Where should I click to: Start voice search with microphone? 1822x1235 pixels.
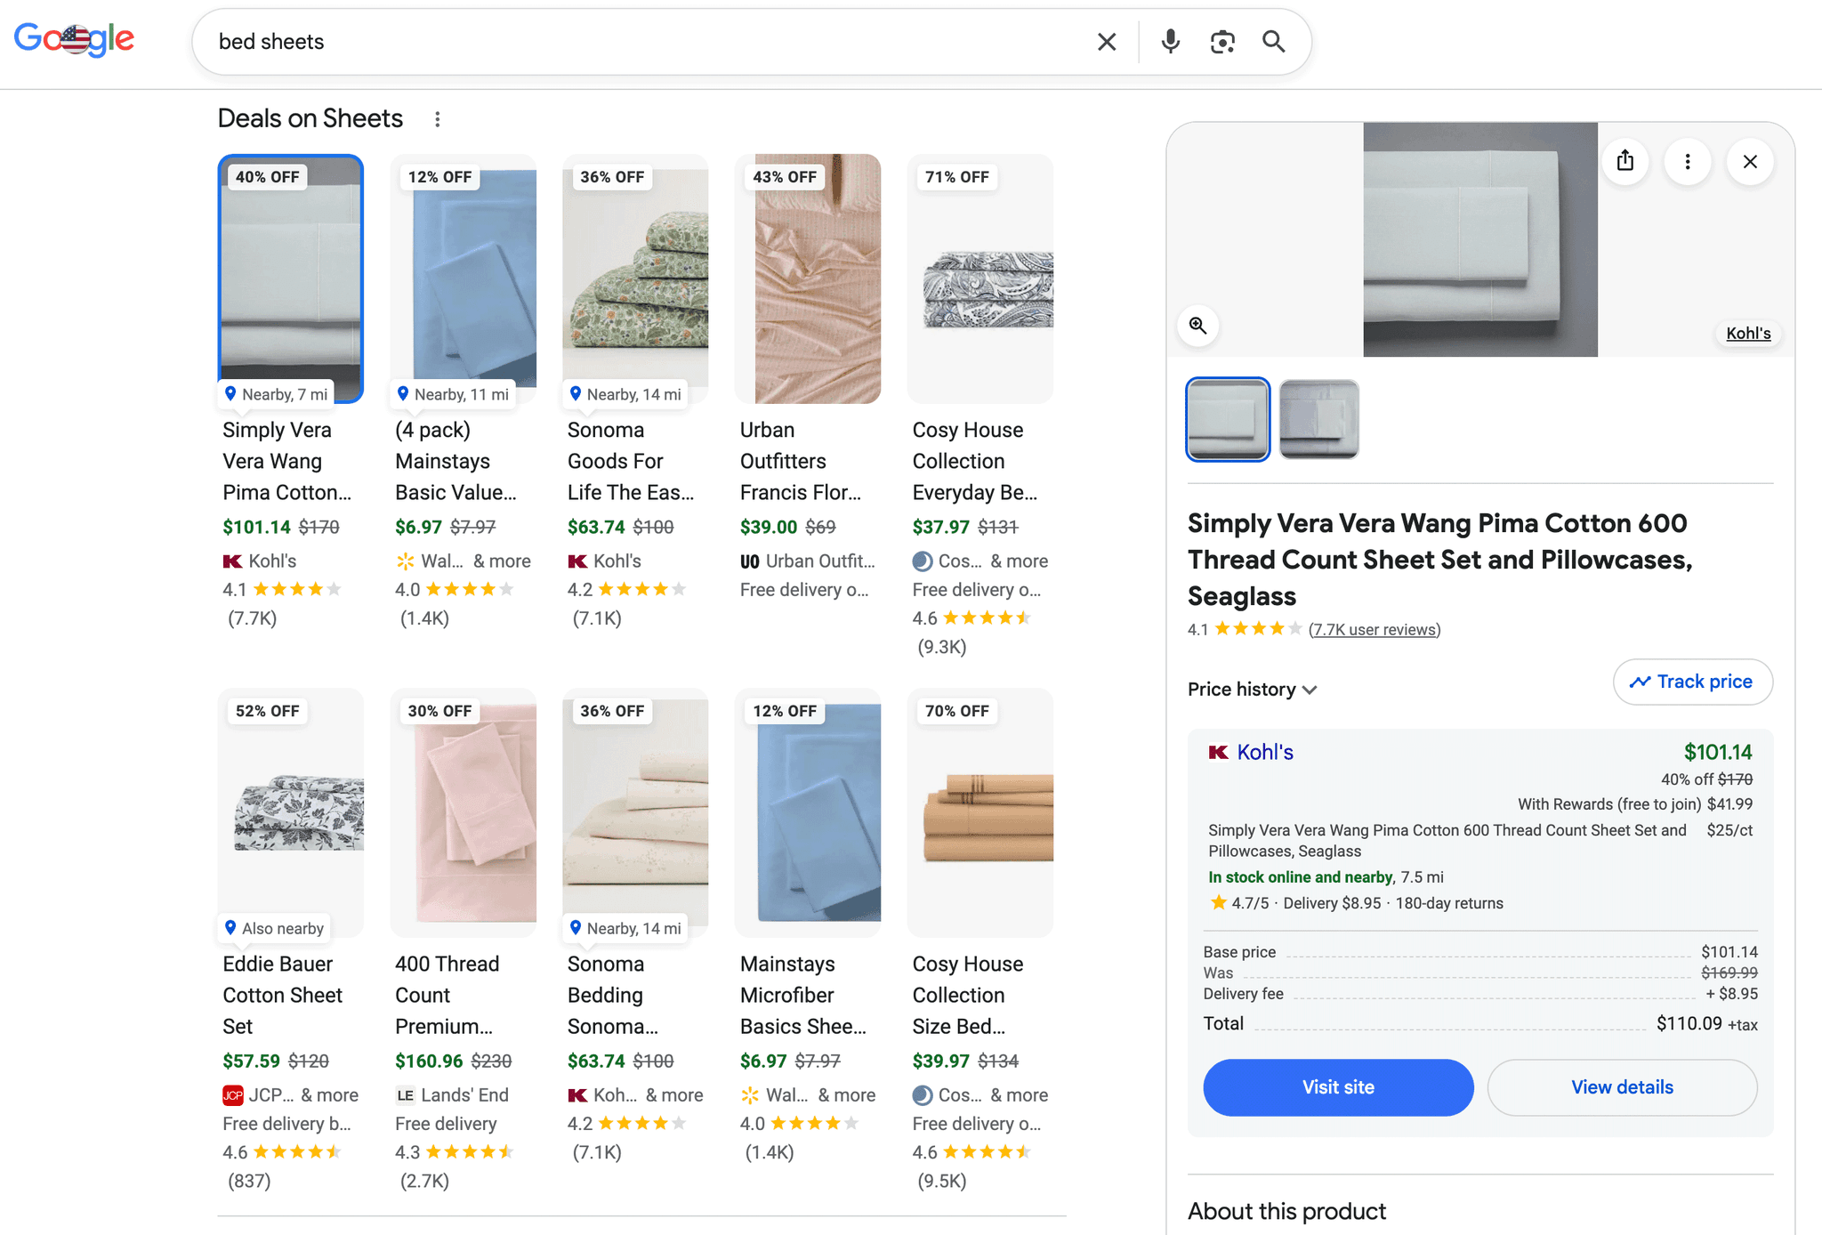[x=1171, y=42]
